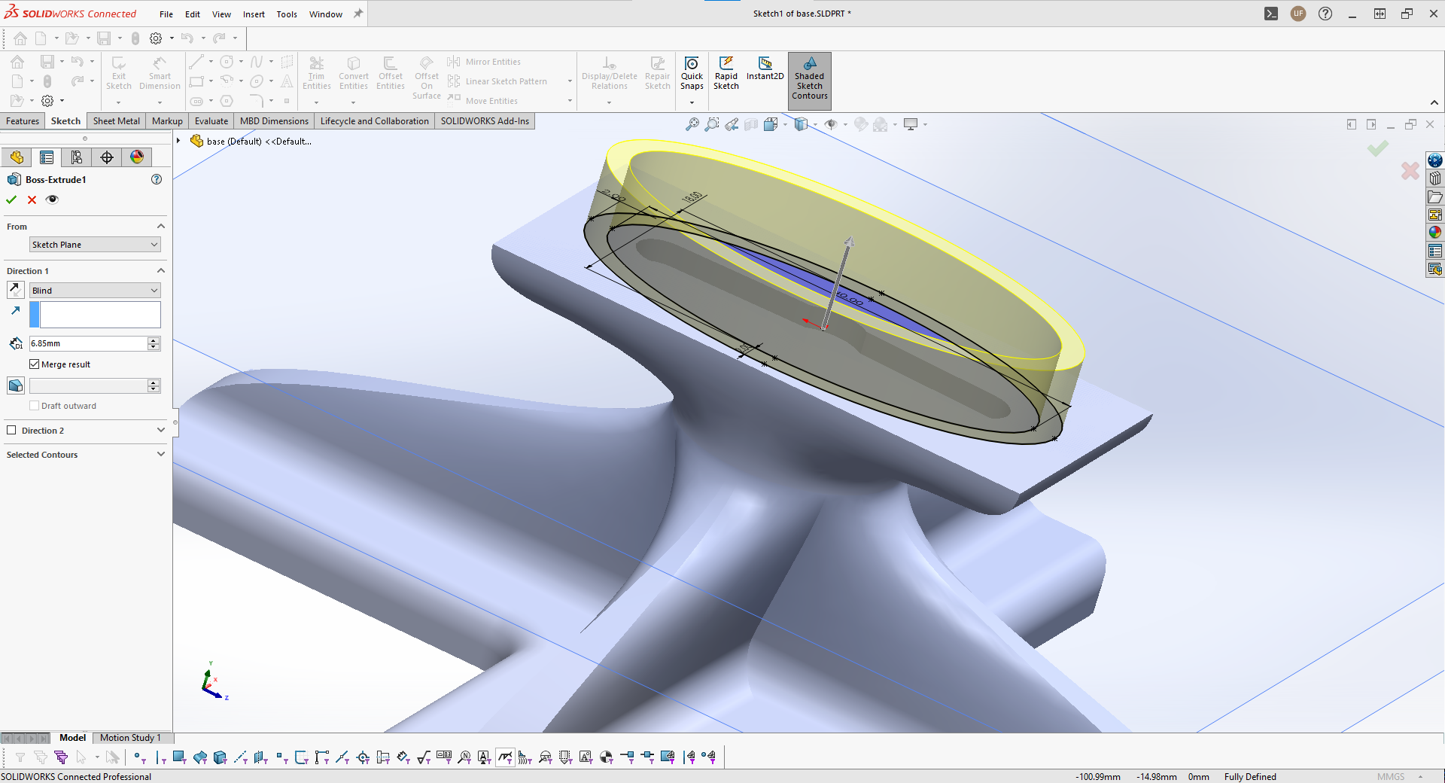
Task: Switch to the Sheet Metal tab
Action: point(117,121)
